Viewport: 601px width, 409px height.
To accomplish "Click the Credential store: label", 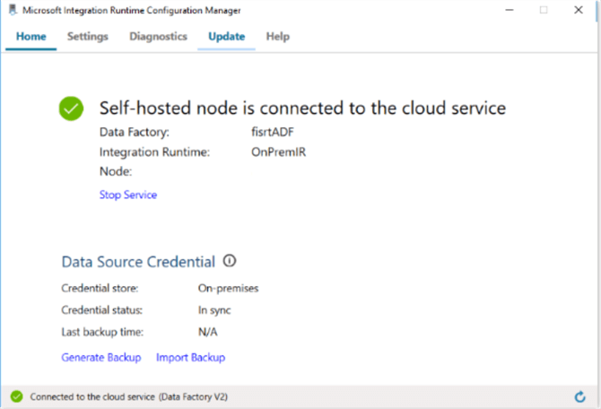I will (100, 288).
